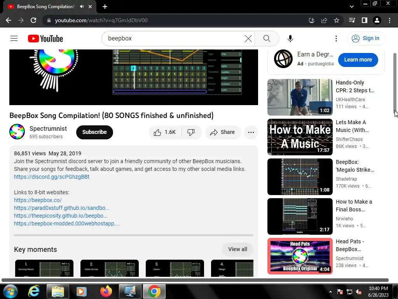Open Chrome three-dot menu
Image resolution: width=398 pixels, height=299 pixels.
point(389,20)
